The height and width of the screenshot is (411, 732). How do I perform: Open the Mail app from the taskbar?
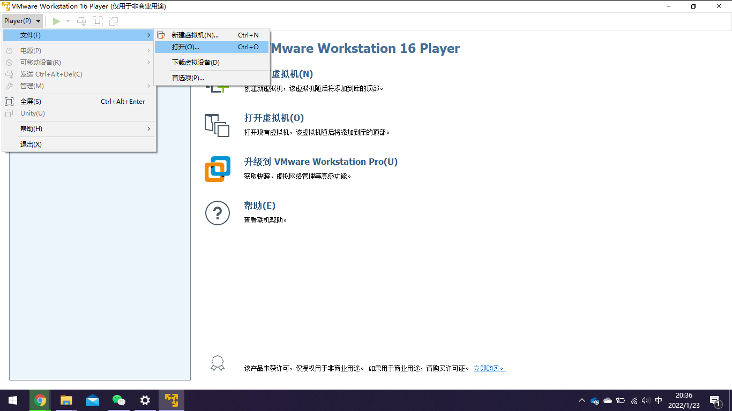(x=93, y=400)
